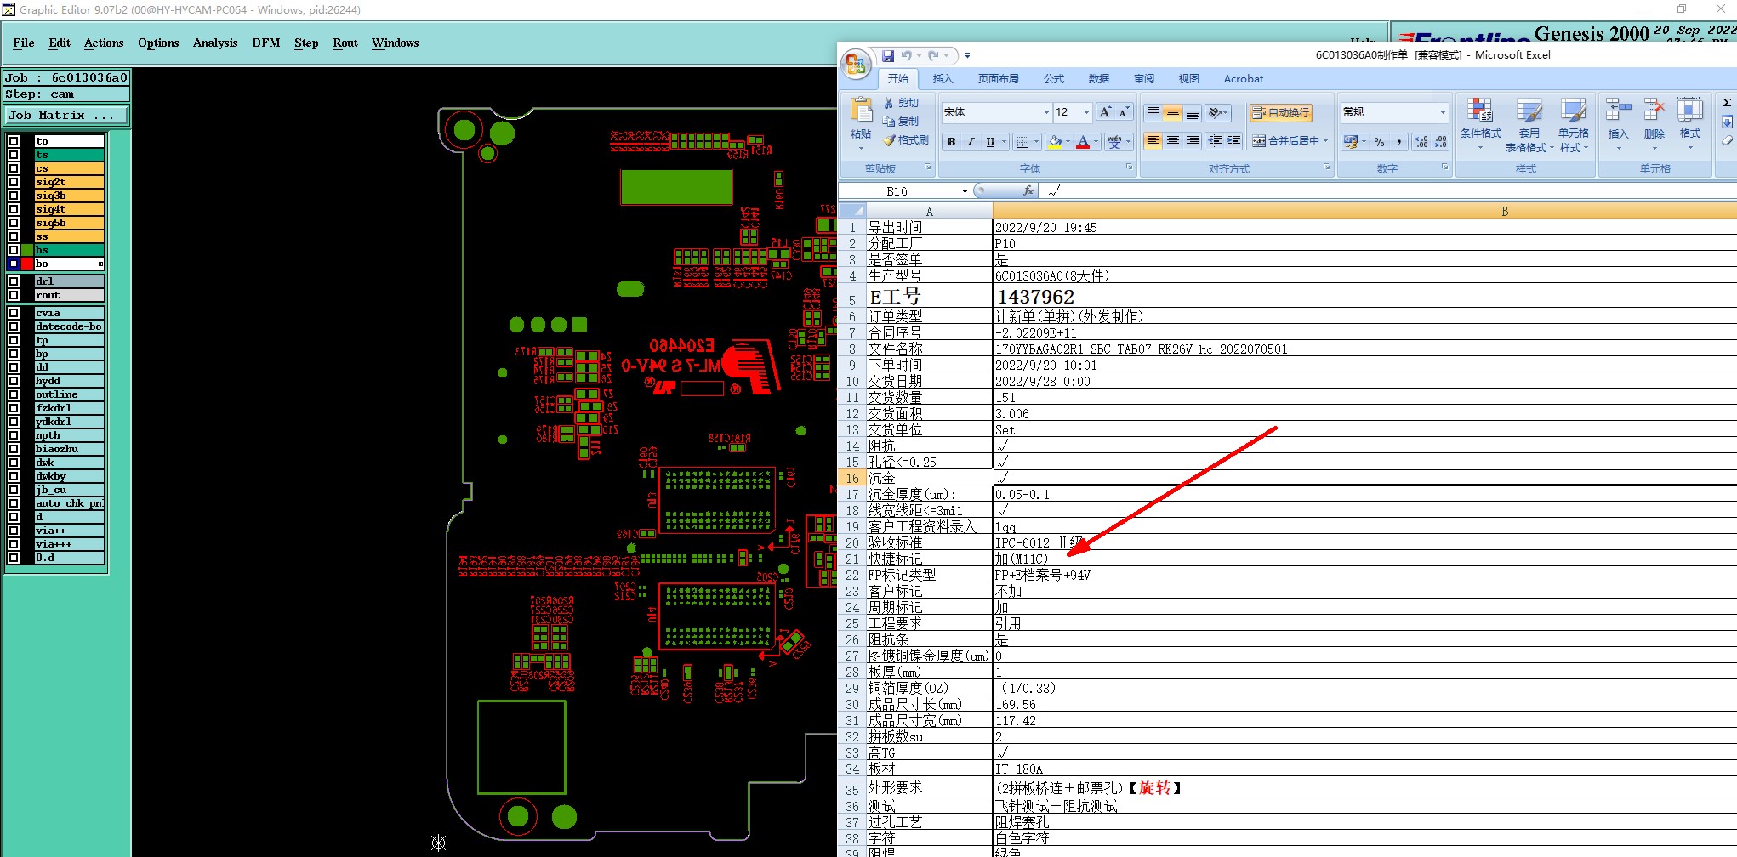The width and height of the screenshot is (1737, 857).
Task: Click the insert function fx icon
Action: pyautogui.click(x=1028, y=190)
